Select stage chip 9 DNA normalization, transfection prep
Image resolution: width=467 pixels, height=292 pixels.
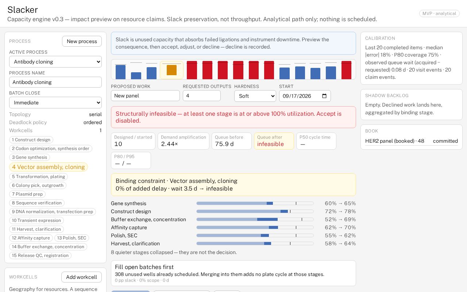[53, 212]
